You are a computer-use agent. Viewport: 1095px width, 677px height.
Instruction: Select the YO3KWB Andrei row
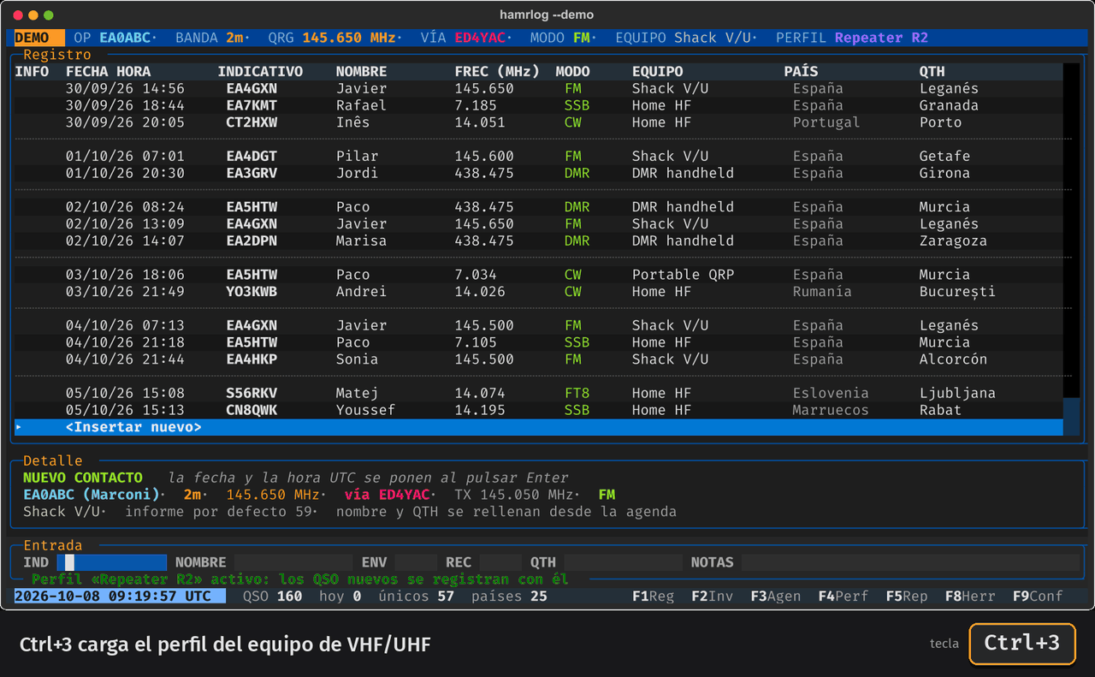(x=539, y=292)
